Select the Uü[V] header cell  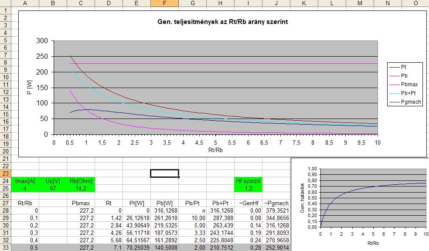point(53,181)
